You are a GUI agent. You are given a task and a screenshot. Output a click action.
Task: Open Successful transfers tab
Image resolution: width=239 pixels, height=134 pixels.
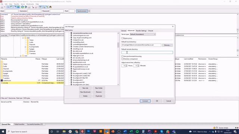coord(35,124)
